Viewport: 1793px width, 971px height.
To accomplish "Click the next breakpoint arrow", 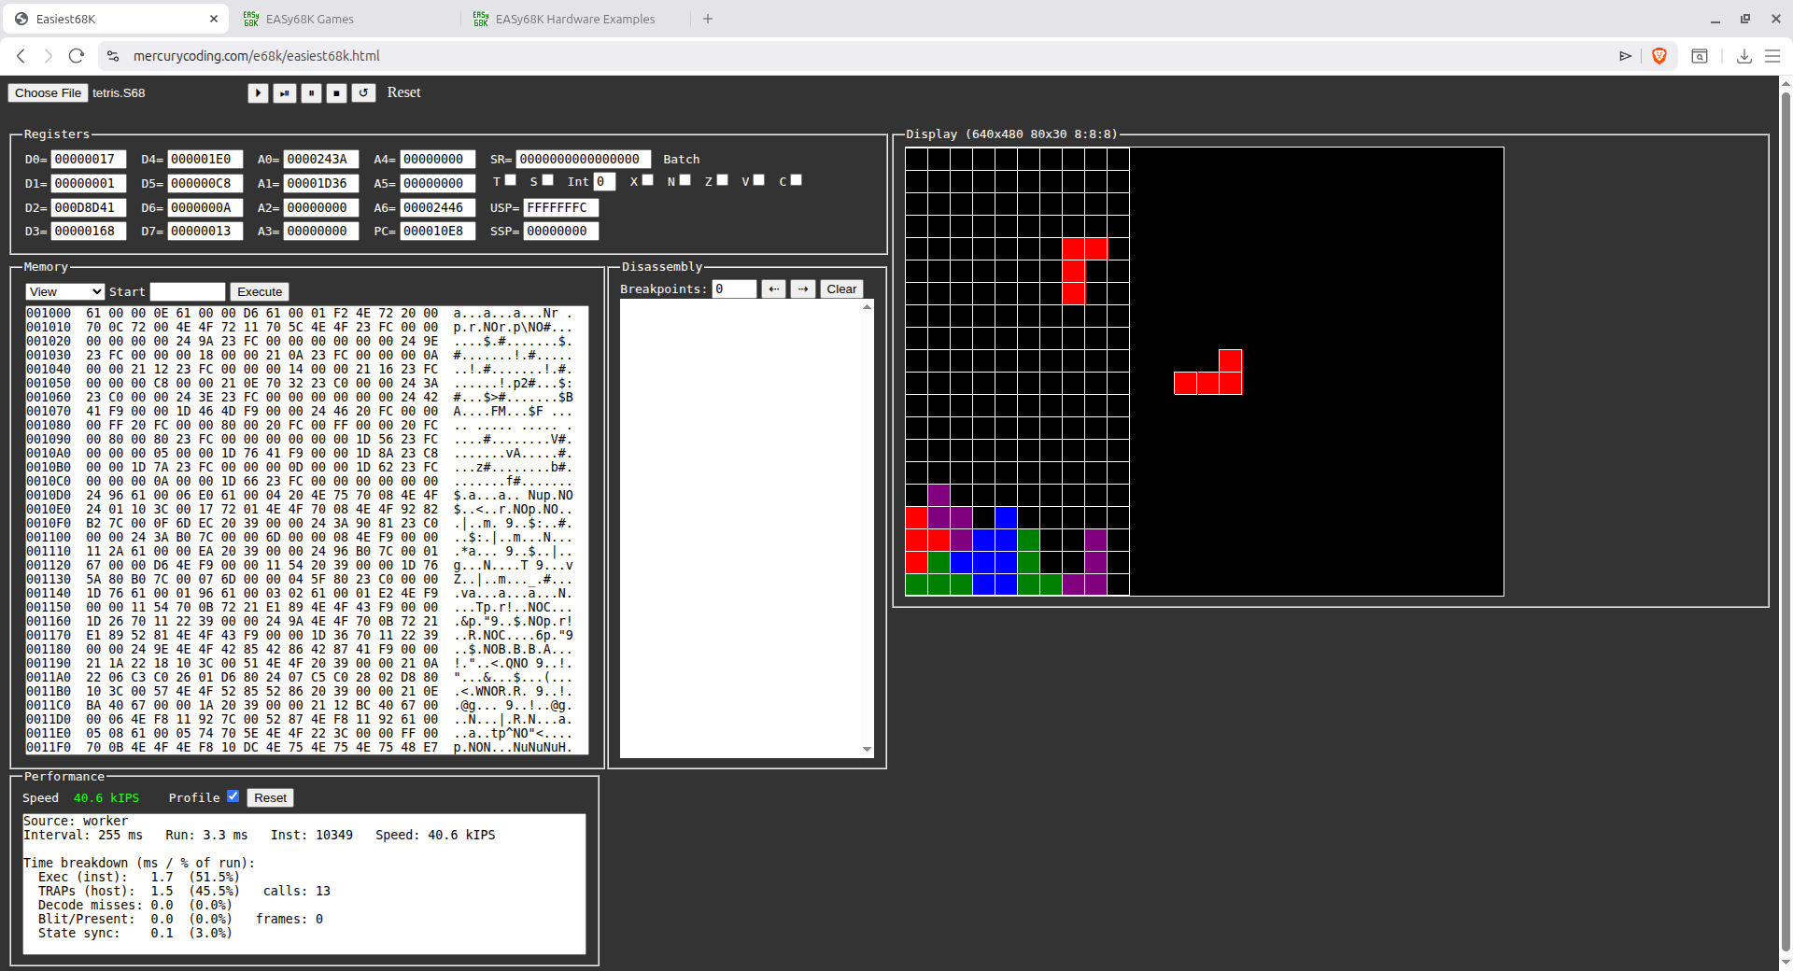I will (x=803, y=288).
